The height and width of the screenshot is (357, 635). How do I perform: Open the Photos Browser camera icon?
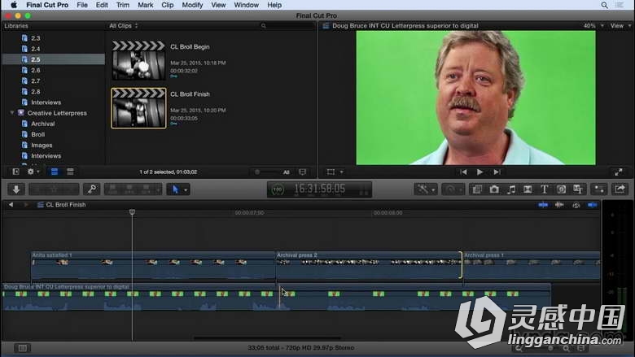pyautogui.click(x=494, y=189)
